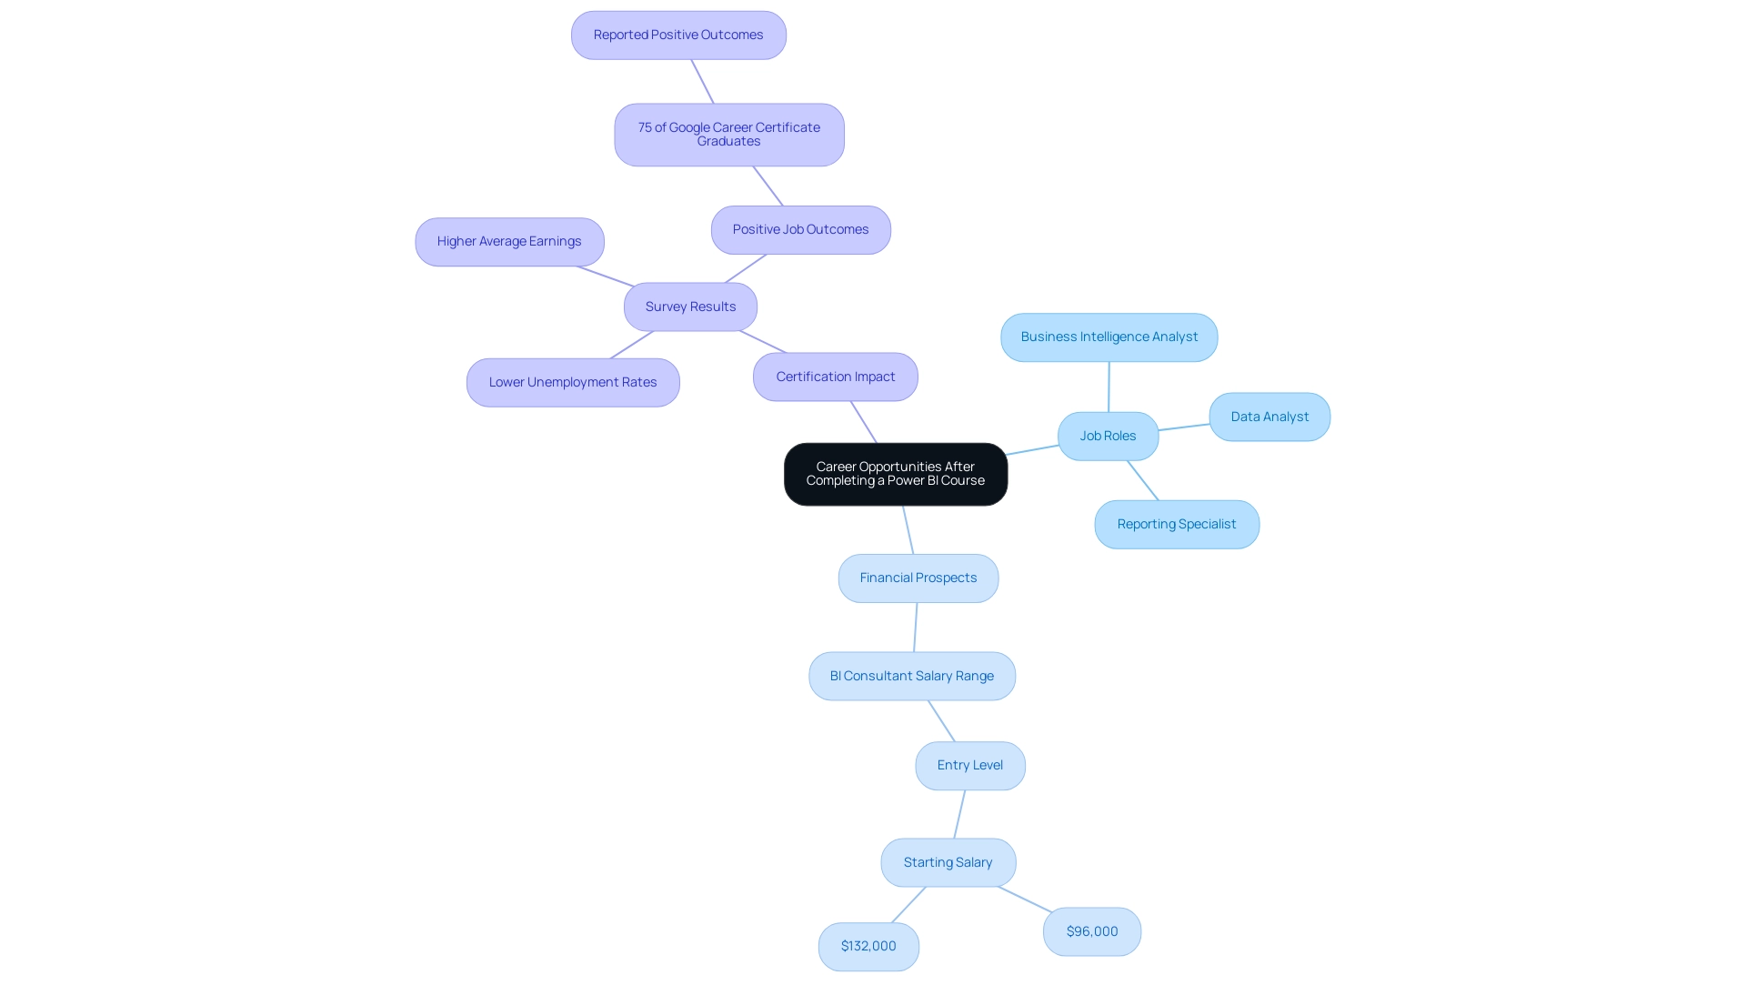Expand the 'Survey Results' branch node
This screenshot has height=985, width=1746.
click(x=691, y=306)
